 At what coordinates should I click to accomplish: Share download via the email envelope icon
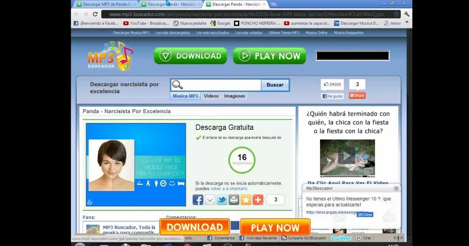210,200
